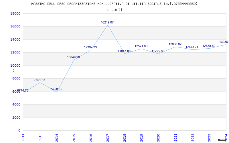The width and height of the screenshot is (229, 143).
Task: Select the 12397.23 data label
Action: tap(90, 47)
